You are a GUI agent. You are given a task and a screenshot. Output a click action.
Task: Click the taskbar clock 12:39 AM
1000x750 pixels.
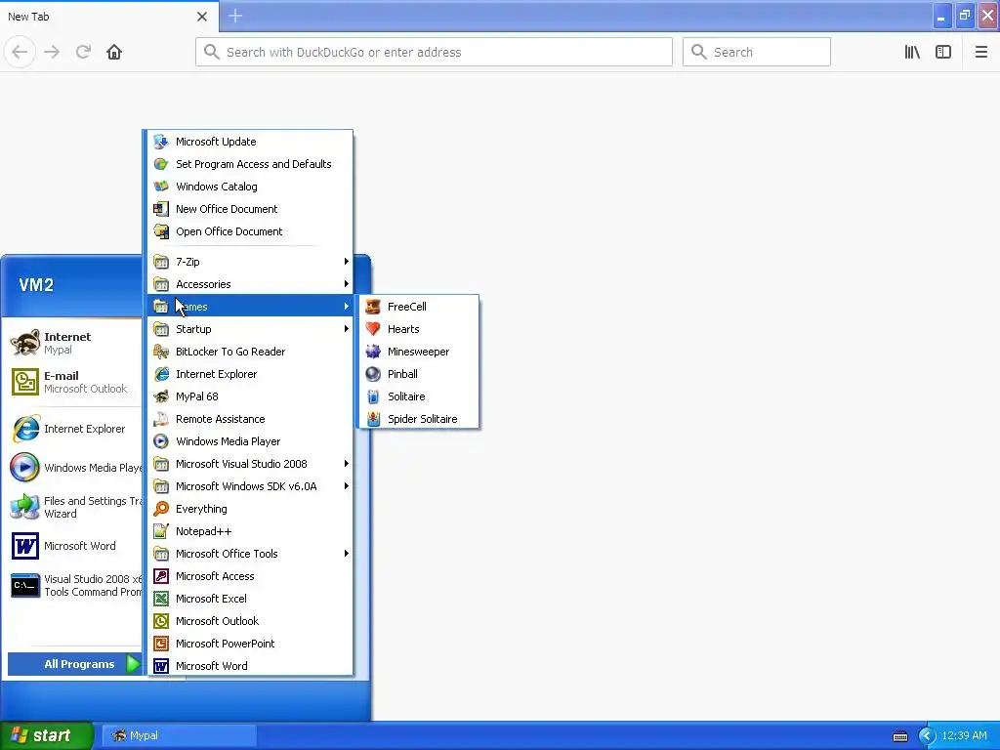964,735
